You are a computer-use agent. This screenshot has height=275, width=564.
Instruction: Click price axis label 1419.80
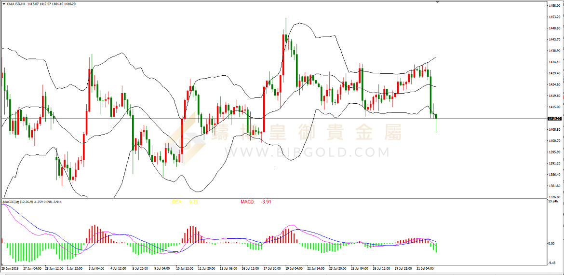[x=554, y=96]
